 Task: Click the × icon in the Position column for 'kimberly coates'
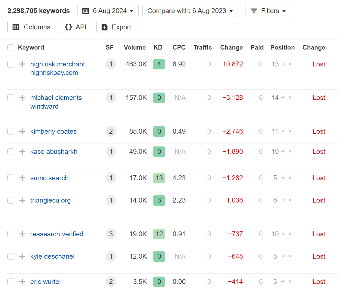290,131
